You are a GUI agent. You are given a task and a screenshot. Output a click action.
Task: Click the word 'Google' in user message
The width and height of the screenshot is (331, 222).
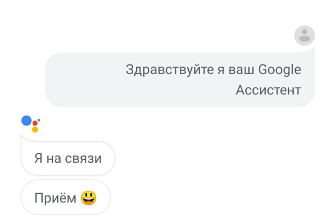(x=280, y=70)
